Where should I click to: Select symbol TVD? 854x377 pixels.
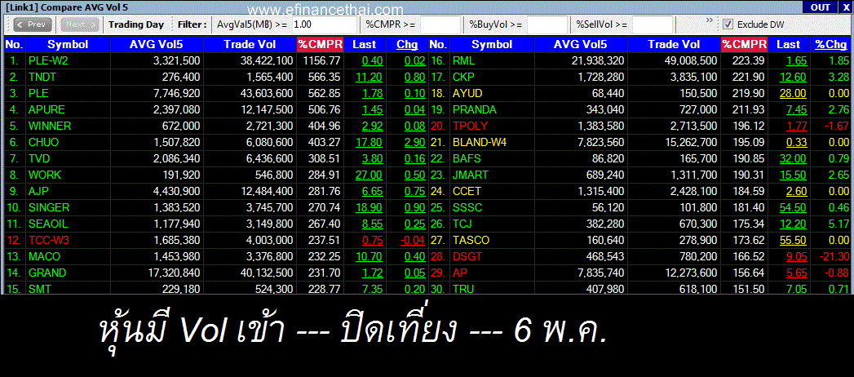(39, 158)
